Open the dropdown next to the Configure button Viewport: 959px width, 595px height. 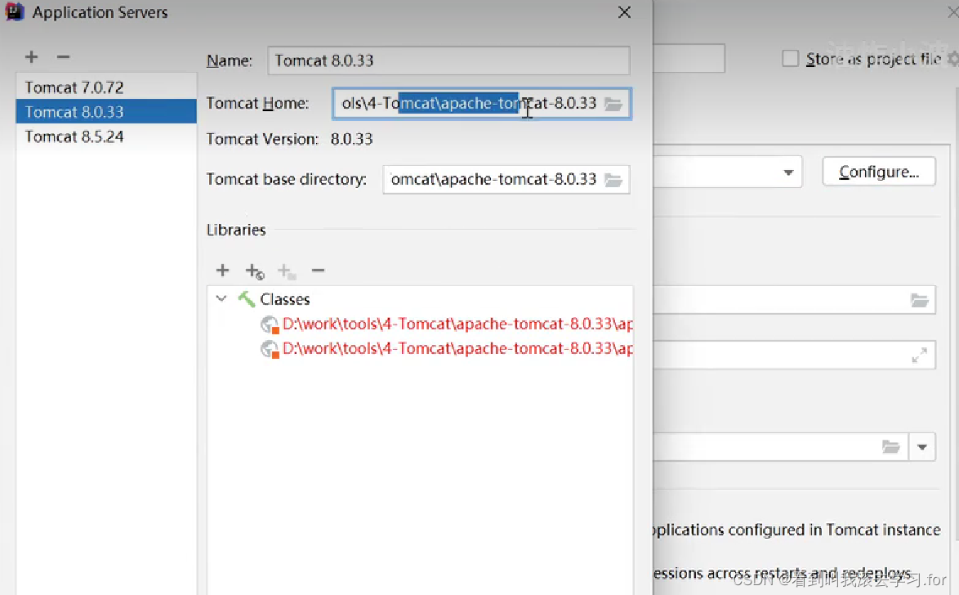pos(787,172)
